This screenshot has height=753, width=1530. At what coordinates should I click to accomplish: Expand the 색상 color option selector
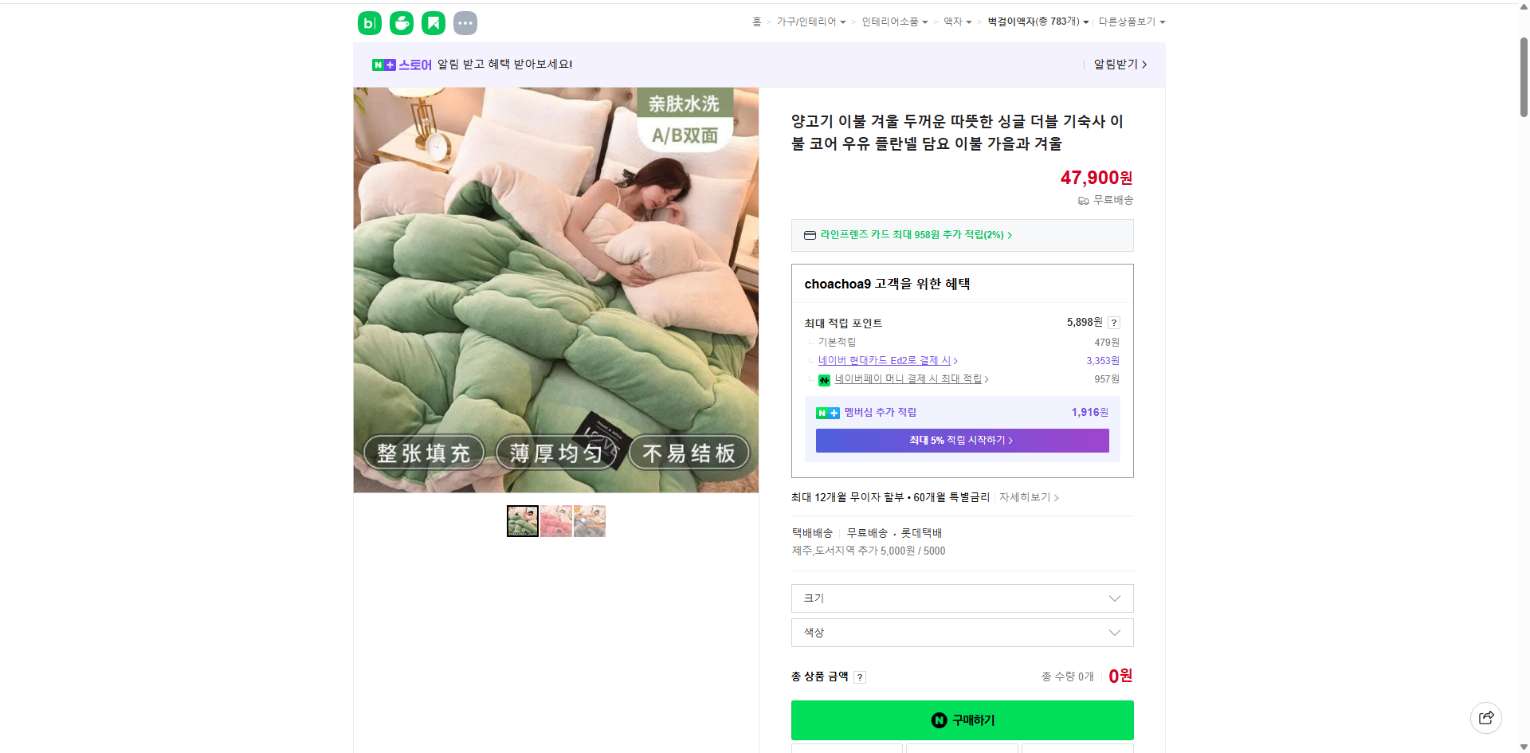tap(961, 633)
